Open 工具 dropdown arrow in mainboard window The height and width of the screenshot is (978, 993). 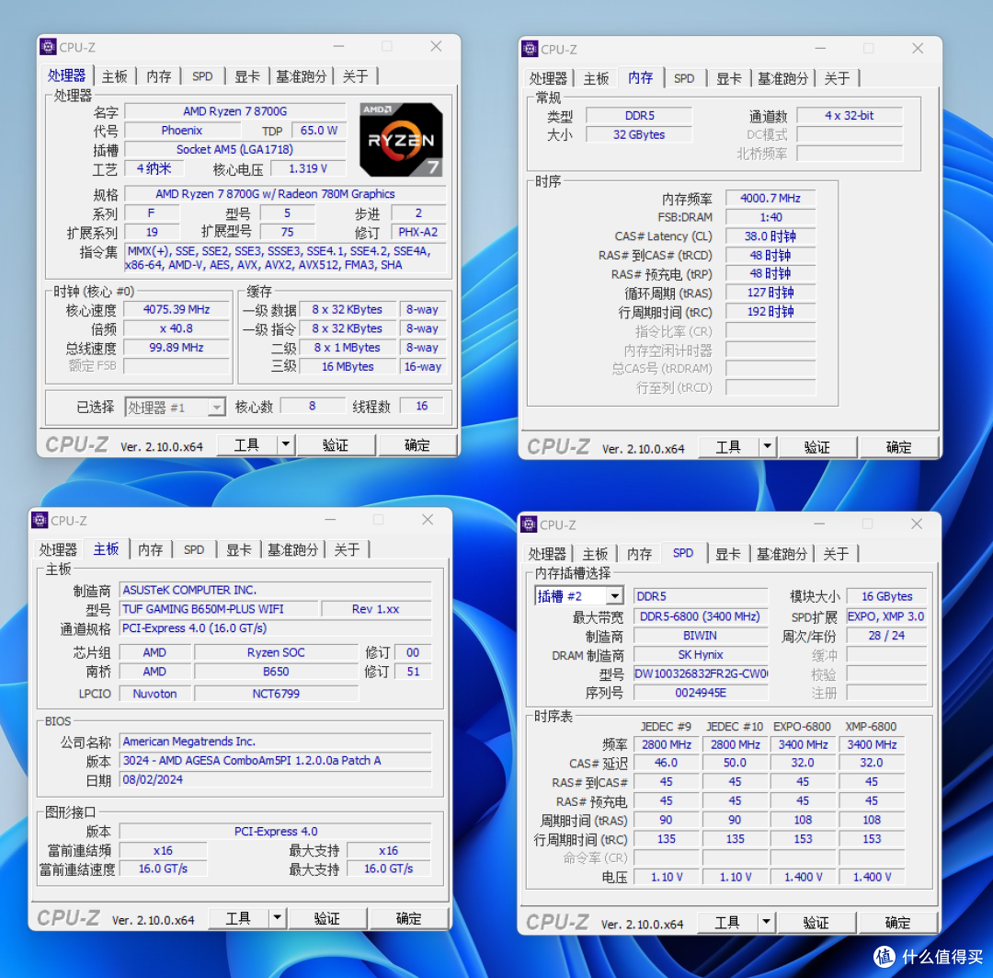pos(278,917)
